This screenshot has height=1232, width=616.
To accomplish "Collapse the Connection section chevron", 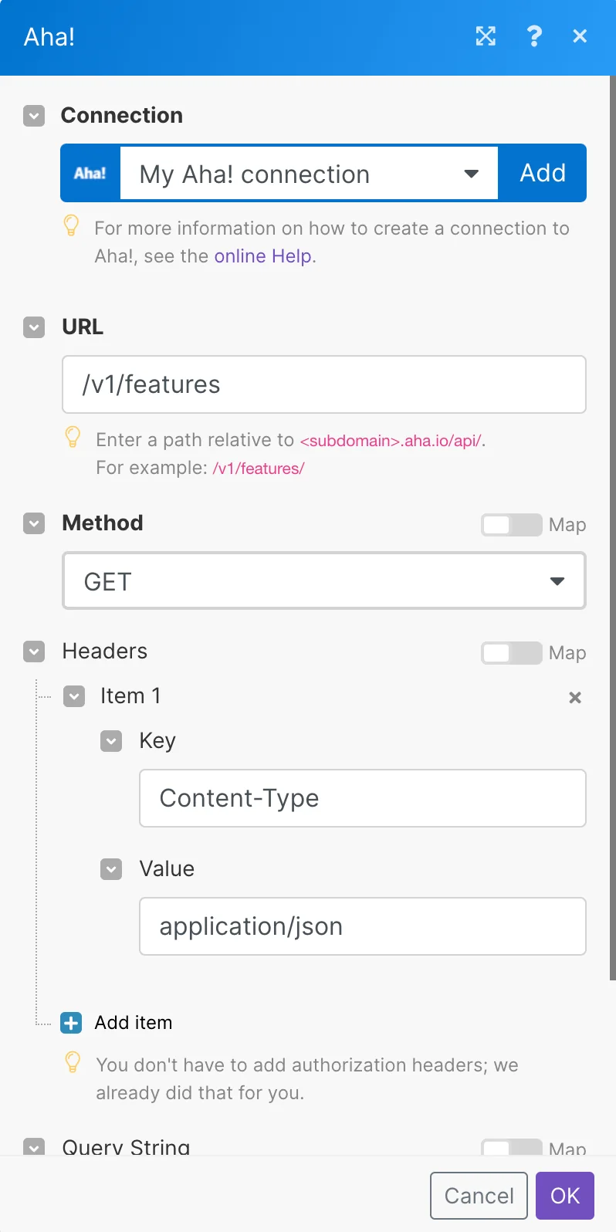I will (34, 116).
